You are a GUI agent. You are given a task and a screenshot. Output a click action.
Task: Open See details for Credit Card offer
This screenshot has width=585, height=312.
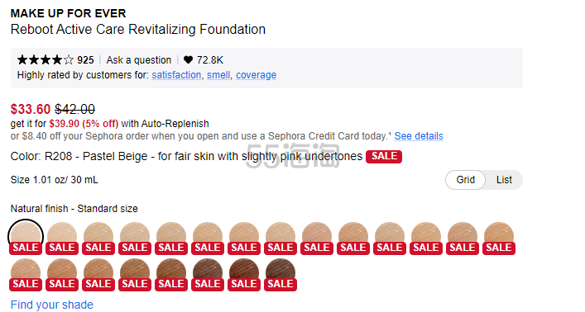pos(419,136)
